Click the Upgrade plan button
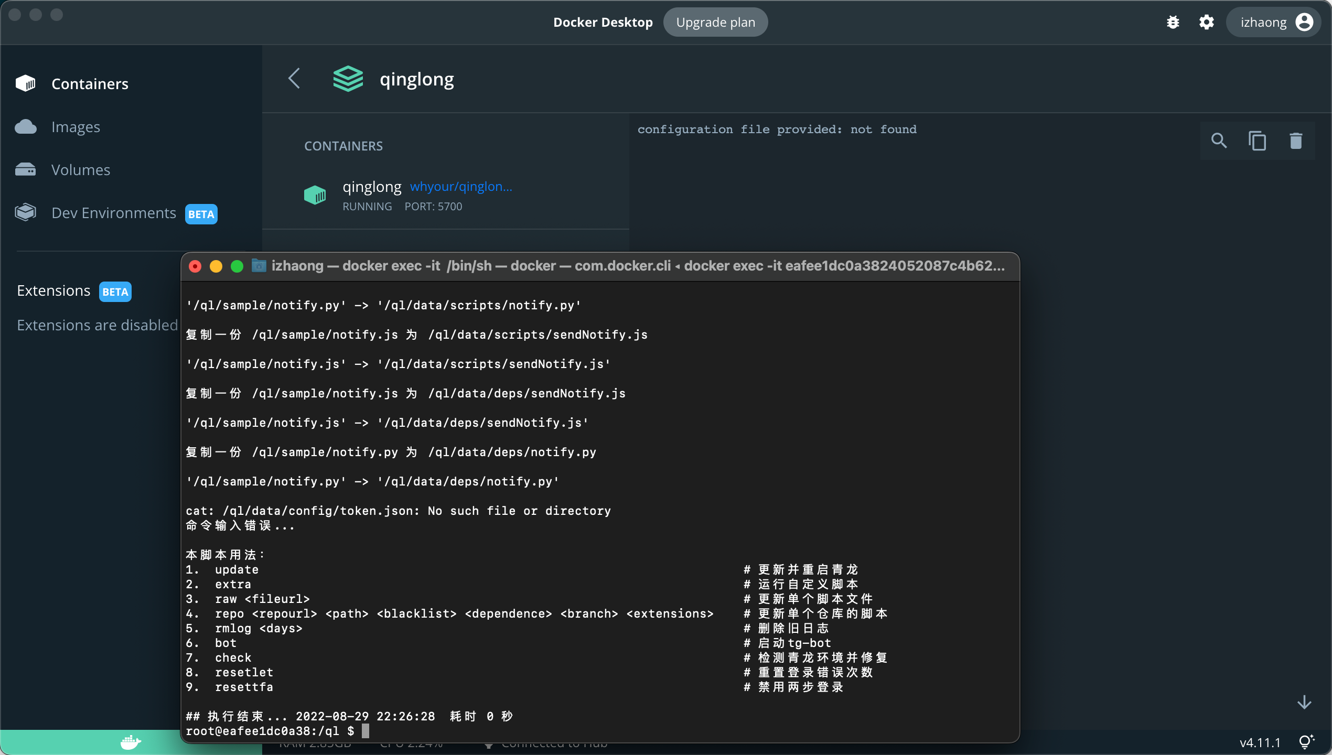 click(715, 22)
